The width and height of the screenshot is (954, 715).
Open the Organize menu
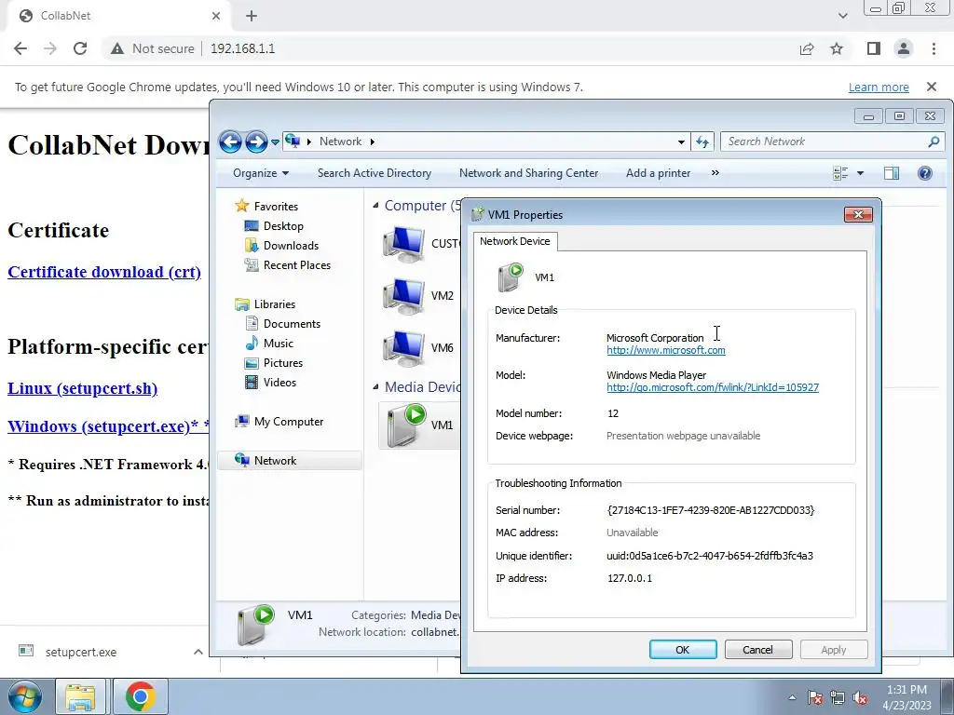click(x=261, y=173)
